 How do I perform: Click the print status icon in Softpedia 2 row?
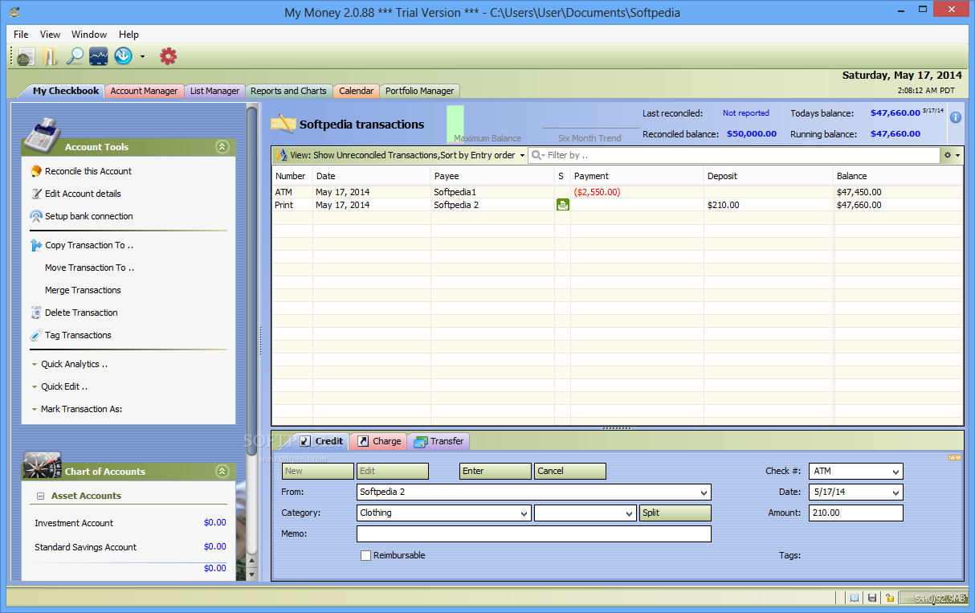[x=562, y=205]
